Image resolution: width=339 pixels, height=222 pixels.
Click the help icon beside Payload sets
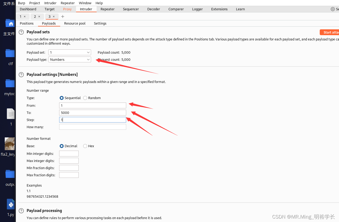coord(21,32)
